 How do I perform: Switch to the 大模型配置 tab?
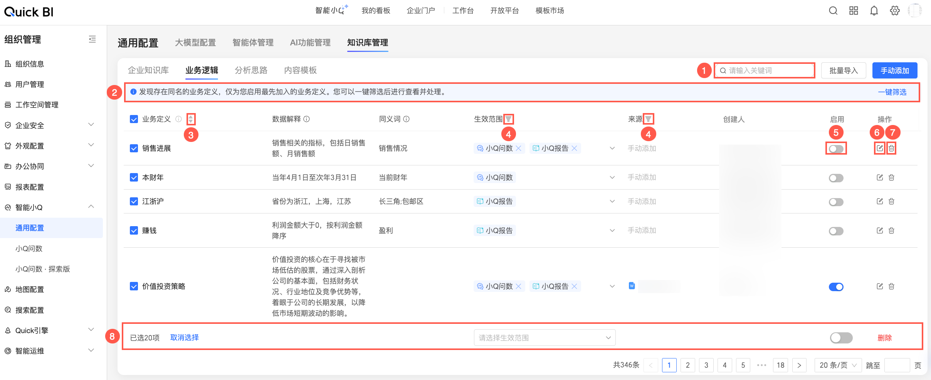point(195,43)
